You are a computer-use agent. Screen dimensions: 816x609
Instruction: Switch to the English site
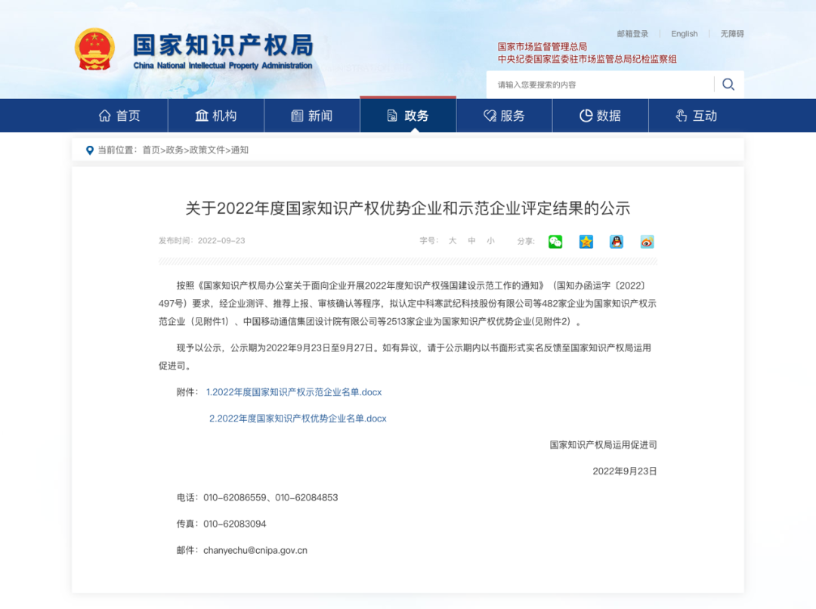click(685, 34)
